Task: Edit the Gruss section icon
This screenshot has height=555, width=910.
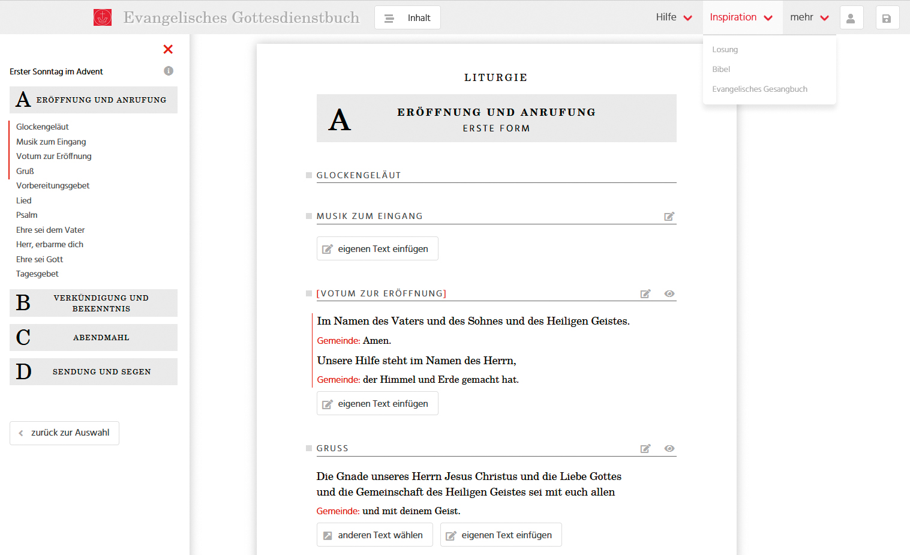Action: pos(645,449)
